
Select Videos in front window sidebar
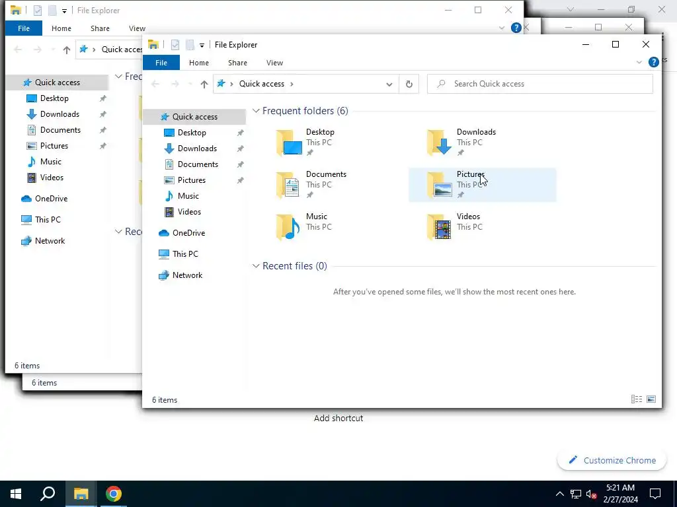click(x=189, y=212)
